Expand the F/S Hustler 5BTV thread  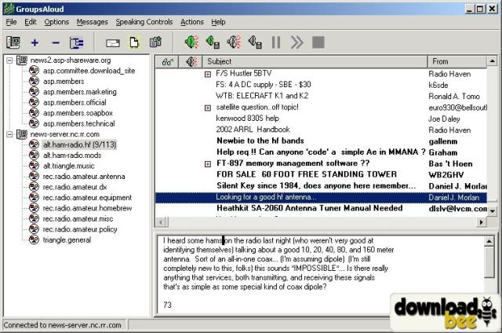click(208, 75)
